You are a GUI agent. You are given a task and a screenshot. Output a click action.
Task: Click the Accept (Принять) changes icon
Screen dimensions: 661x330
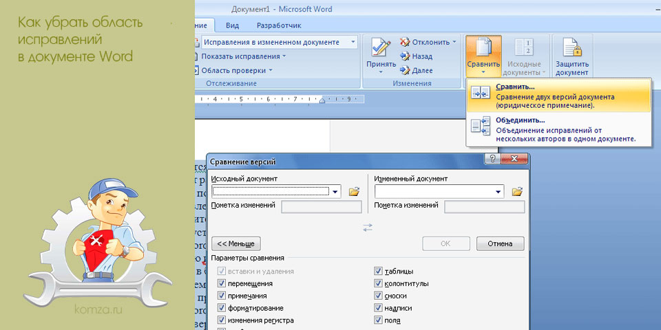click(x=381, y=47)
